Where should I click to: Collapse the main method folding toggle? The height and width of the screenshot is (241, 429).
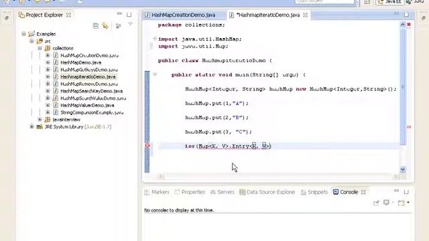[155, 74]
